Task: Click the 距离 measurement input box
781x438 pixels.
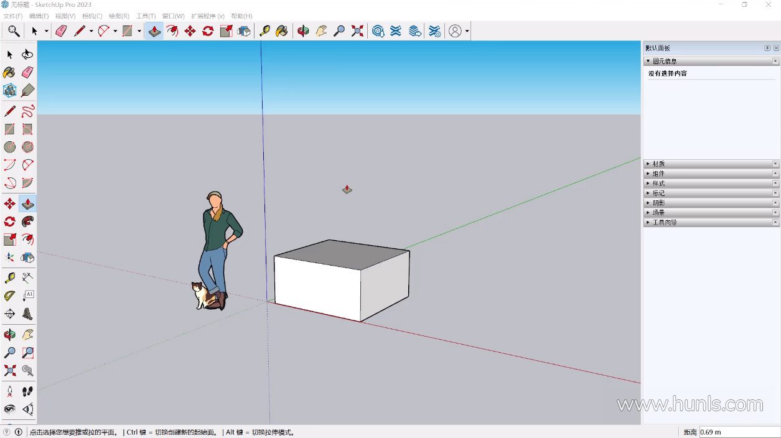Action: click(x=739, y=432)
